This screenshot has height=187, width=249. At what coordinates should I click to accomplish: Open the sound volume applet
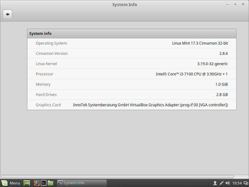point(228,183)
